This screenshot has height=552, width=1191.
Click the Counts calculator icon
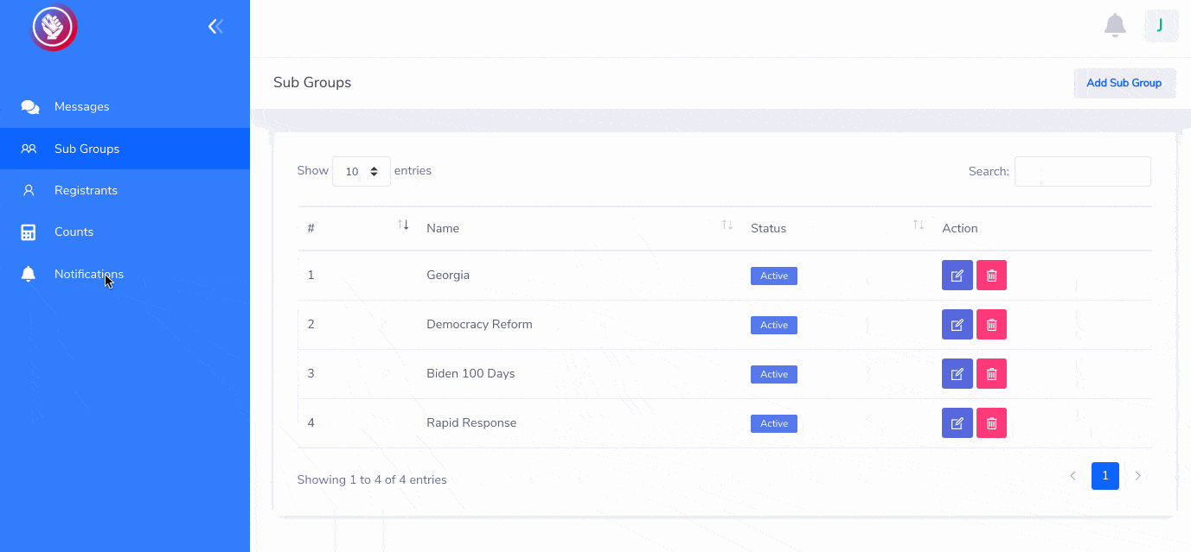tap(29, 232)
